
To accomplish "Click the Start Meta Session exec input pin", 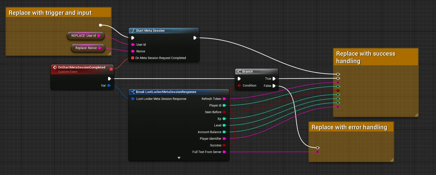I will click(133, 38).
